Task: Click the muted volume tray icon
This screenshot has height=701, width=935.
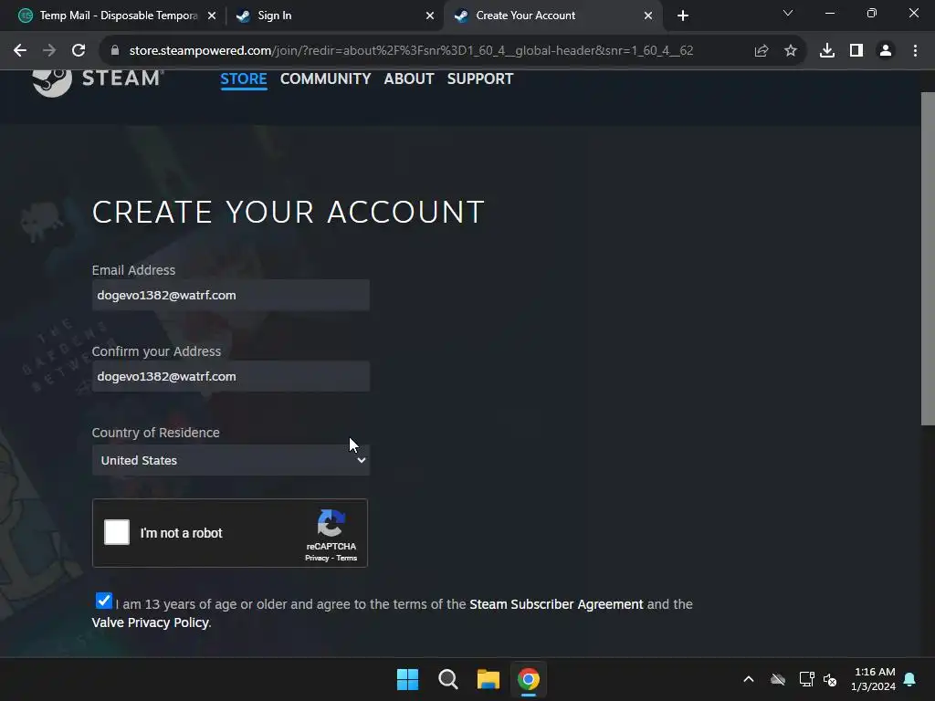Action: coord(829,679)
